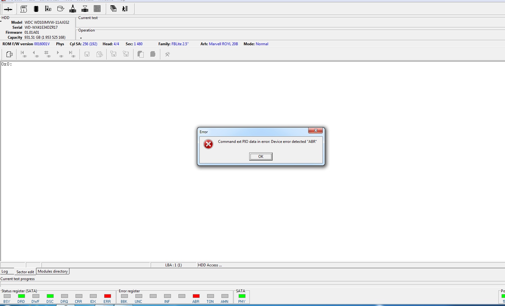Open the Modules directory tab

pyautogui.click(x=53, y=271)
